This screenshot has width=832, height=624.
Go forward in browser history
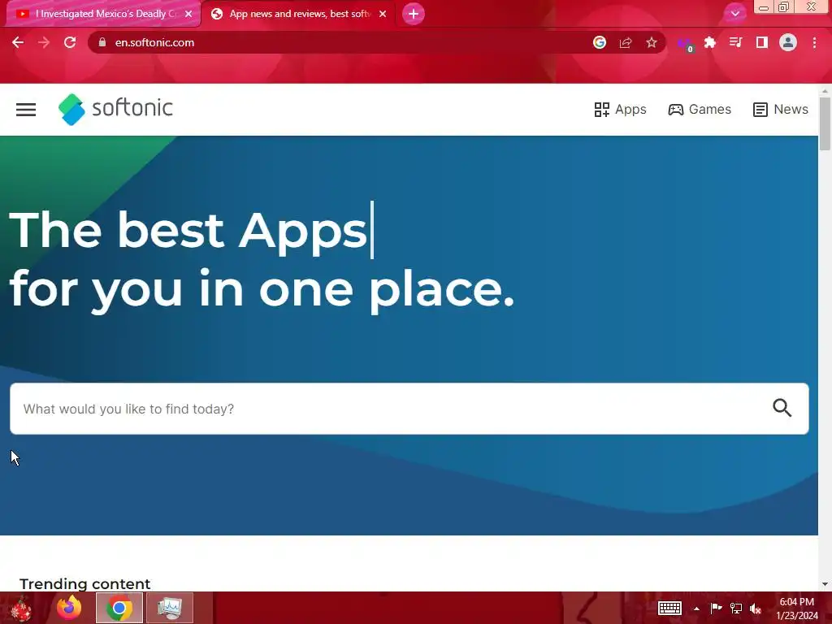(44, 42)
